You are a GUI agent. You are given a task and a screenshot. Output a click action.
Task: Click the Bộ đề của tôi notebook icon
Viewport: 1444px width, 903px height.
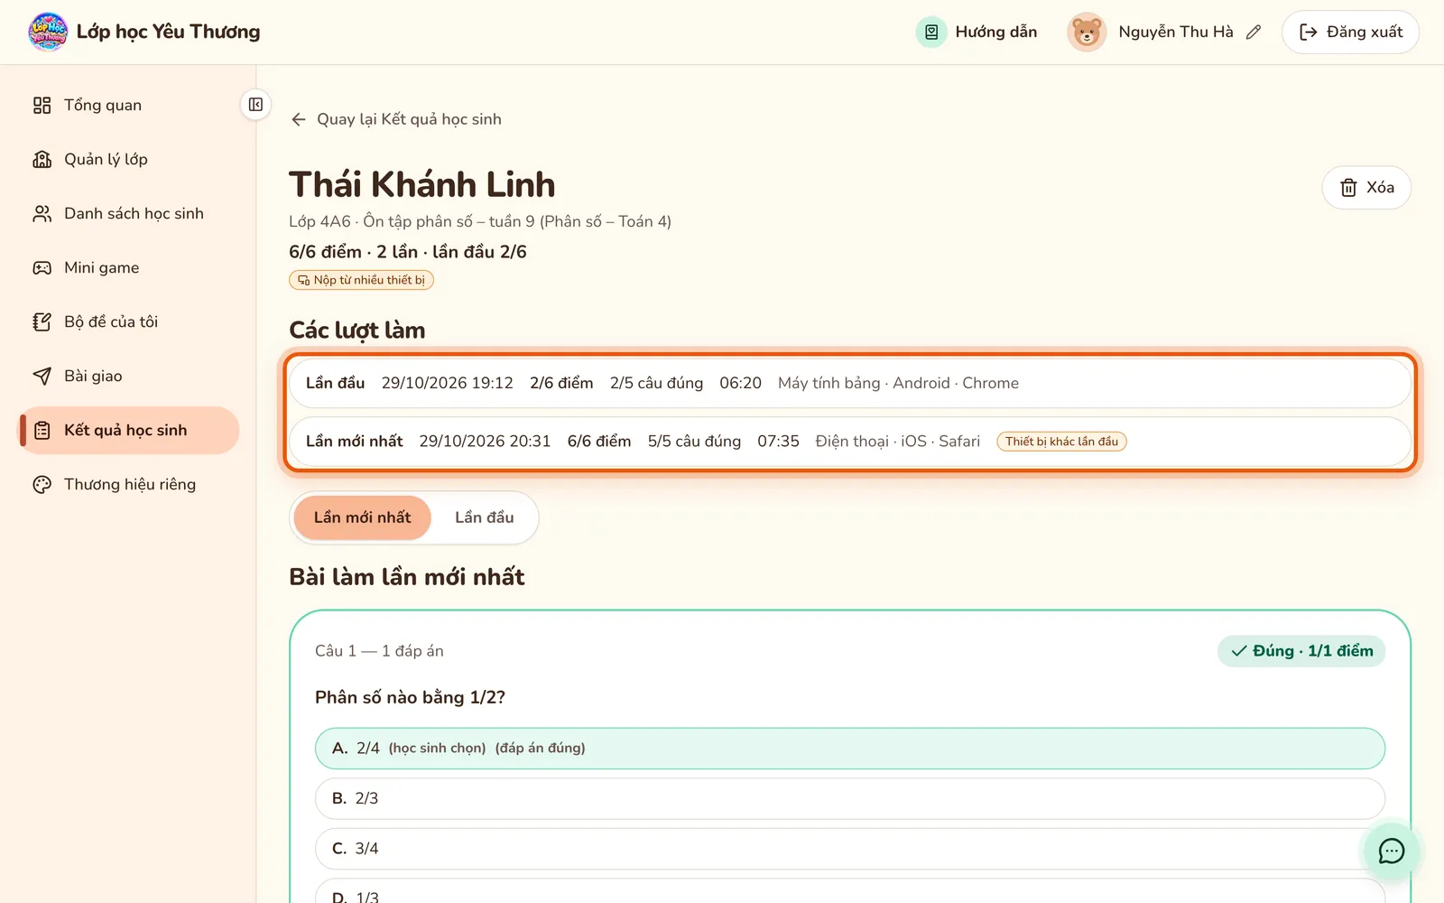(42, 321)
